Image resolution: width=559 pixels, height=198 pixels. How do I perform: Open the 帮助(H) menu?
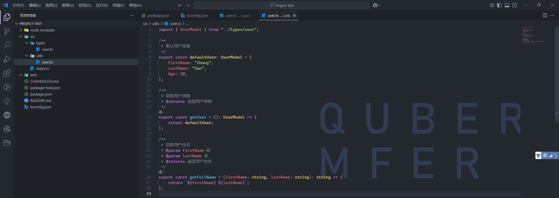[135, 5]
